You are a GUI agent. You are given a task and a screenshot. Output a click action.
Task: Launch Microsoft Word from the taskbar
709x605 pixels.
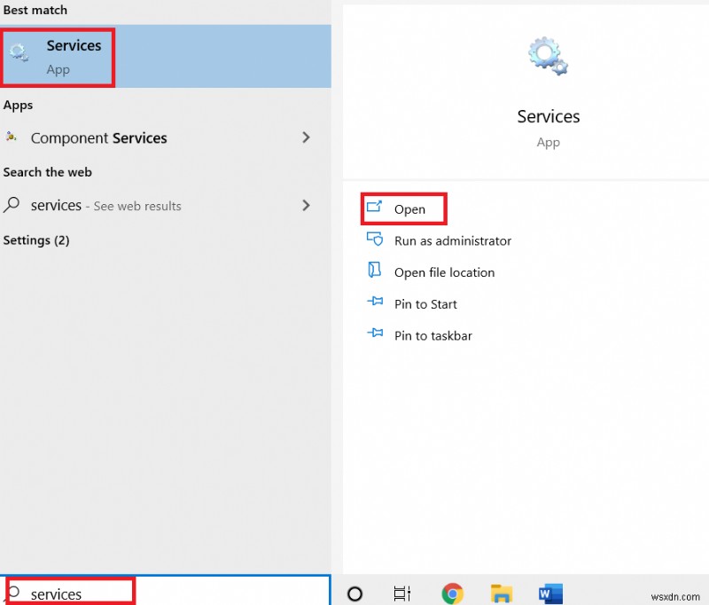pyautogui.click(x=550, y=593)
